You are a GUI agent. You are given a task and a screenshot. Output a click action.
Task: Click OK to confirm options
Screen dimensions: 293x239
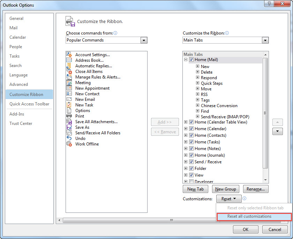(246, 230)
